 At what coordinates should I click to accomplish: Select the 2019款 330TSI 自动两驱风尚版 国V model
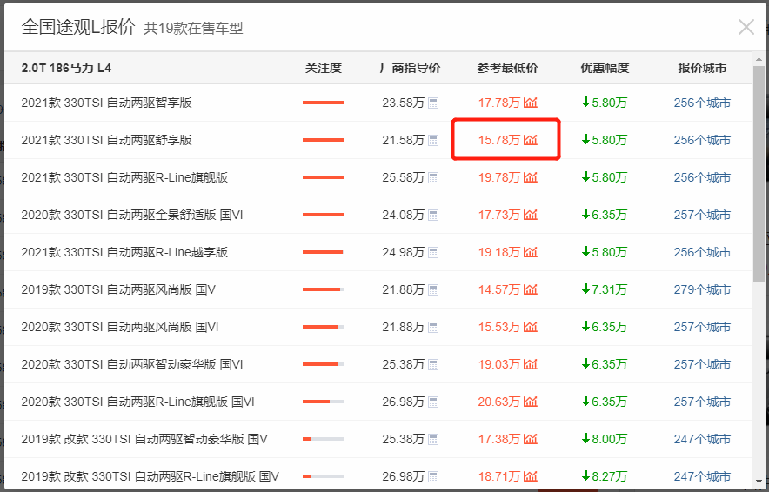click(x=118, y=289)
